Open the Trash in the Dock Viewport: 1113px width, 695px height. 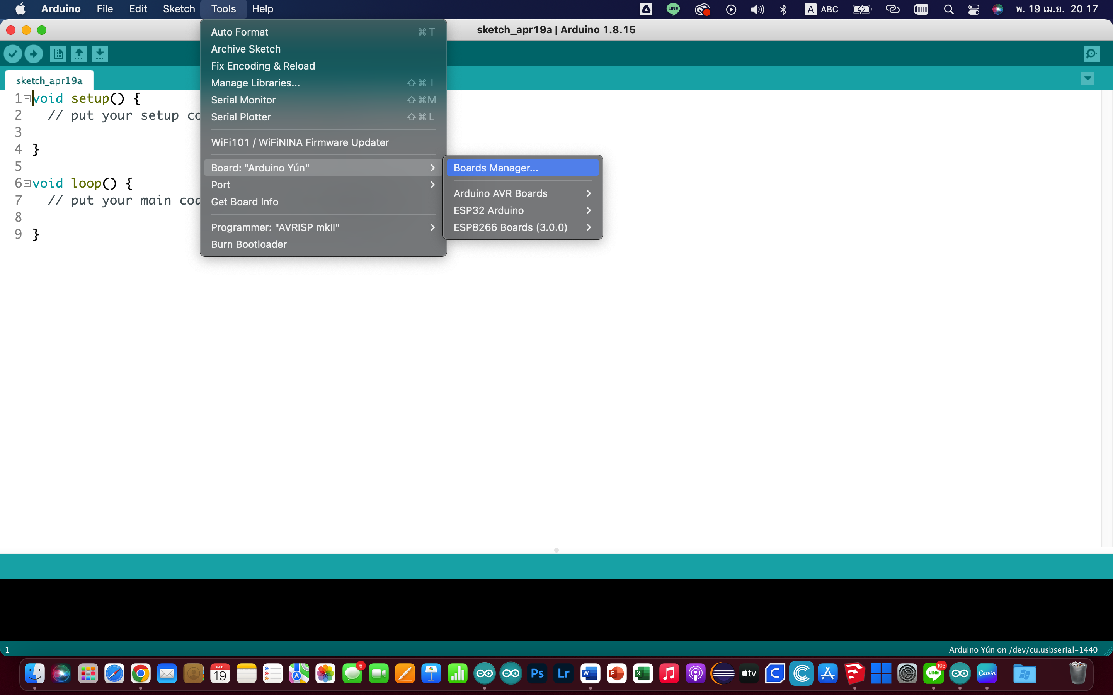(1078, 673)
